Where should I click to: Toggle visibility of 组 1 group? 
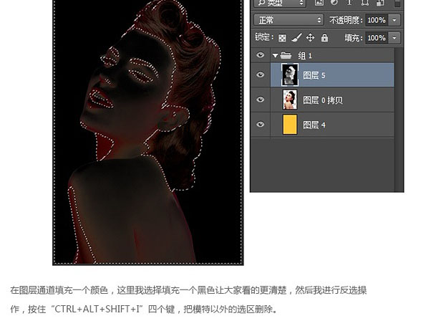pos(261,55)
